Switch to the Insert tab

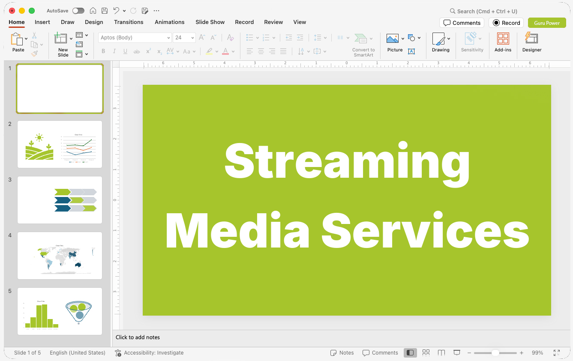(42, 22)
